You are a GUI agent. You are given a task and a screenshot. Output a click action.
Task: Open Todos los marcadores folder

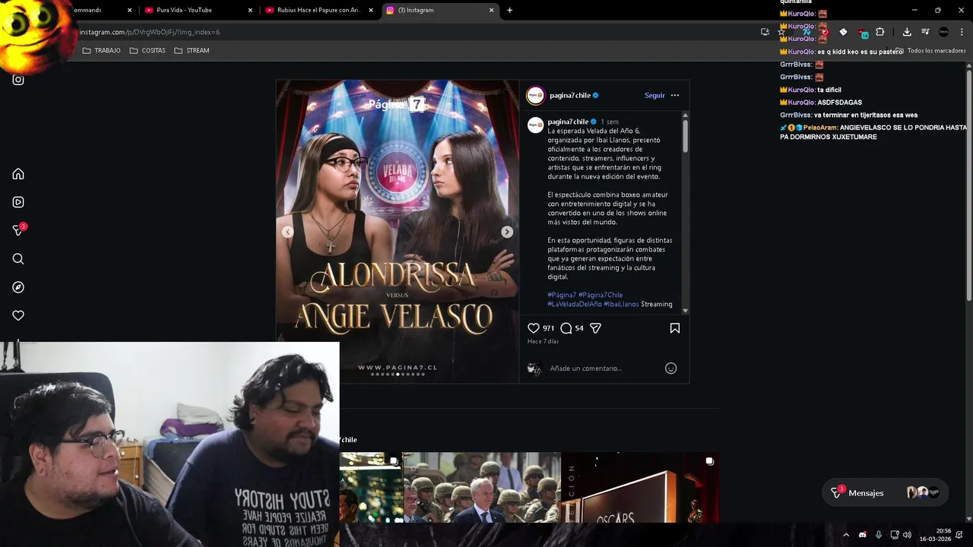931,50
